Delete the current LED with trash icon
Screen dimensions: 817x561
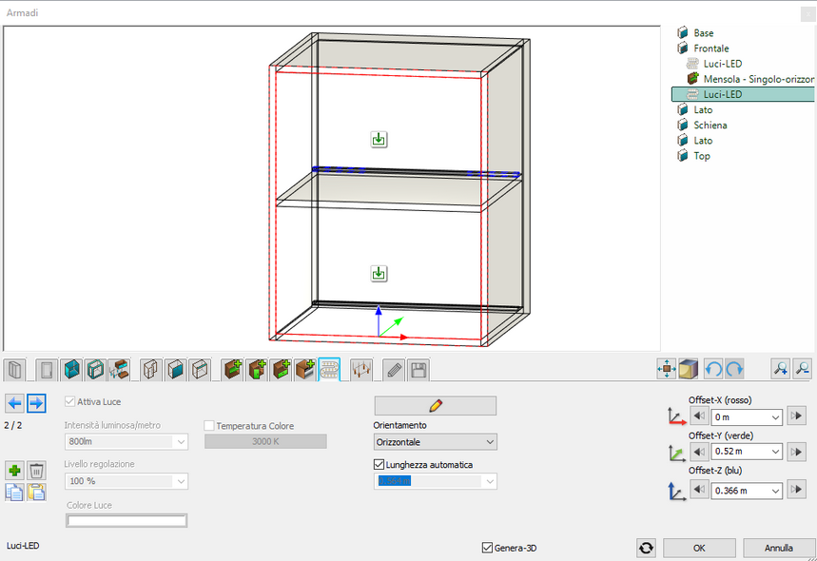coord(36,471)
